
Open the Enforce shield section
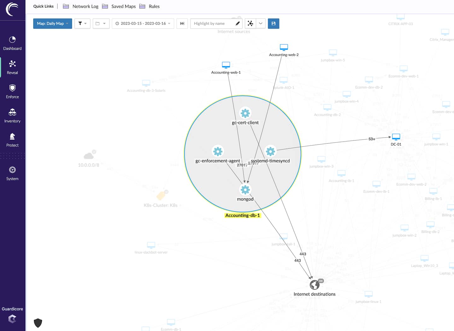pos(12,91)
